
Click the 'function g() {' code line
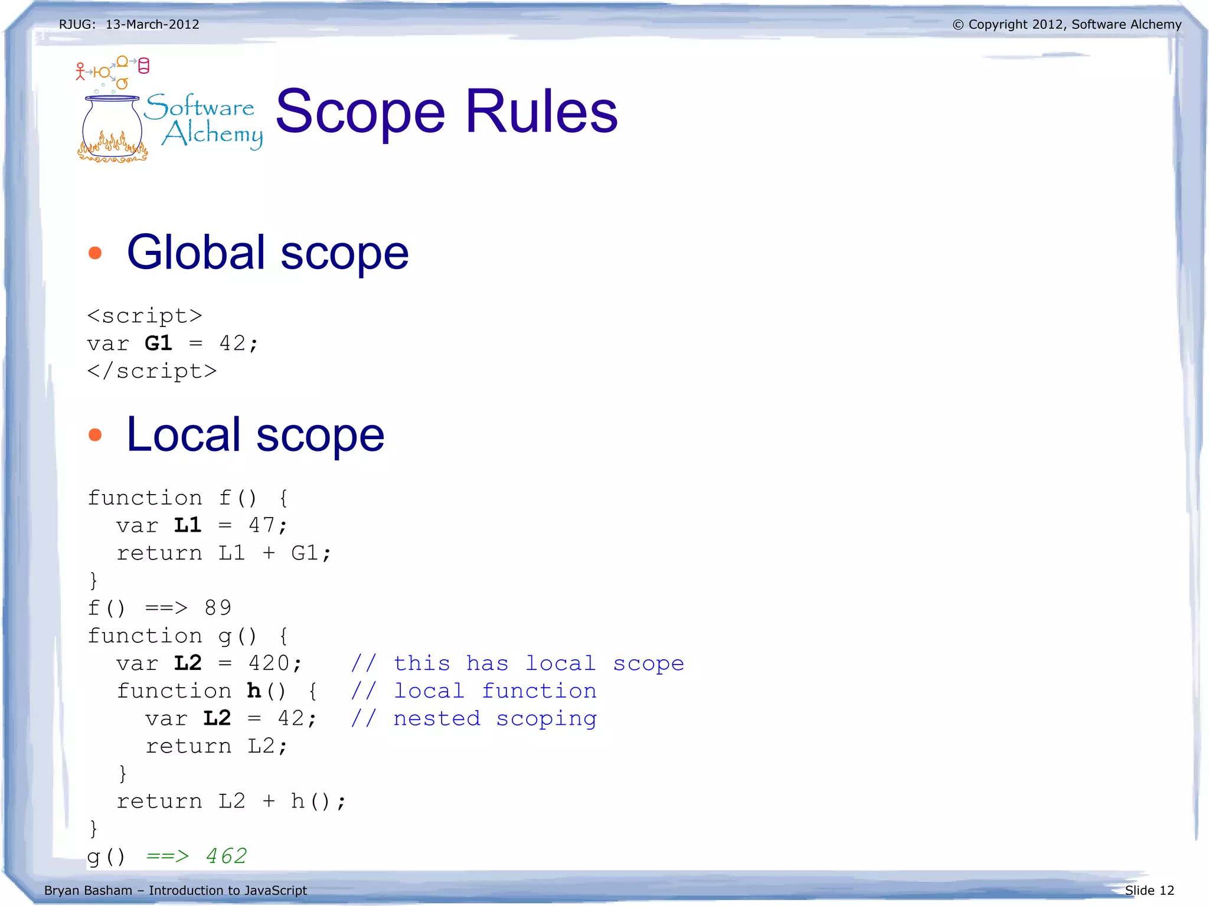[188, 636]
